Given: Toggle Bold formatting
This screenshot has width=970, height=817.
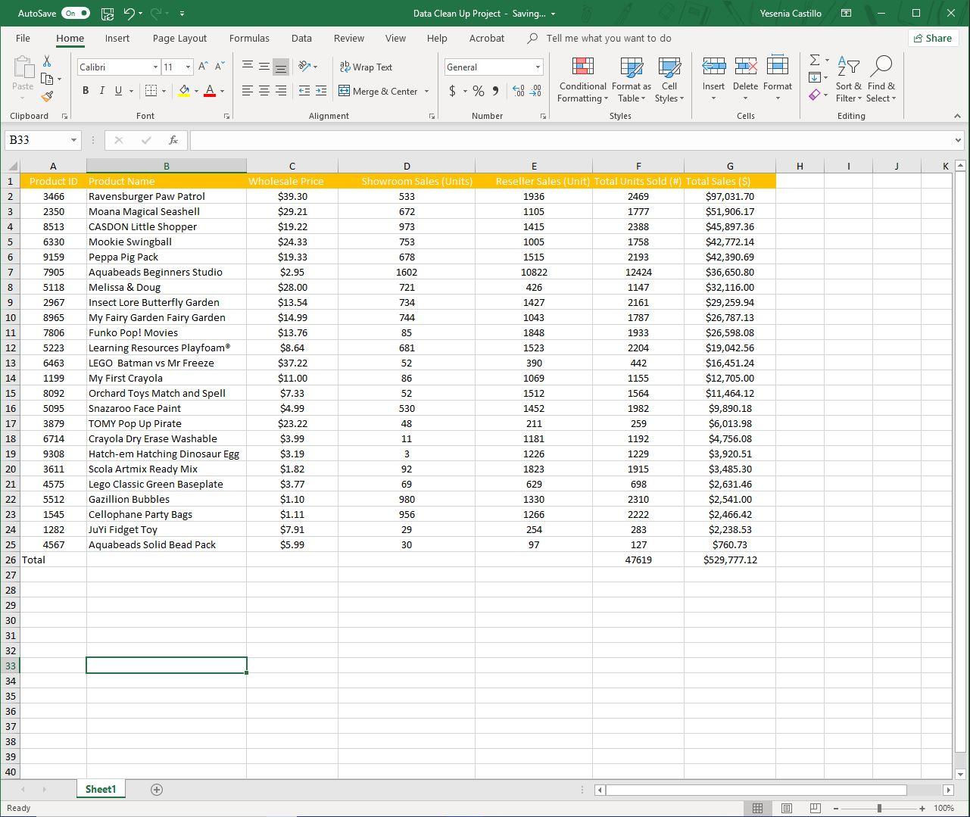Looking at the screenshot, I should point(85,91).
